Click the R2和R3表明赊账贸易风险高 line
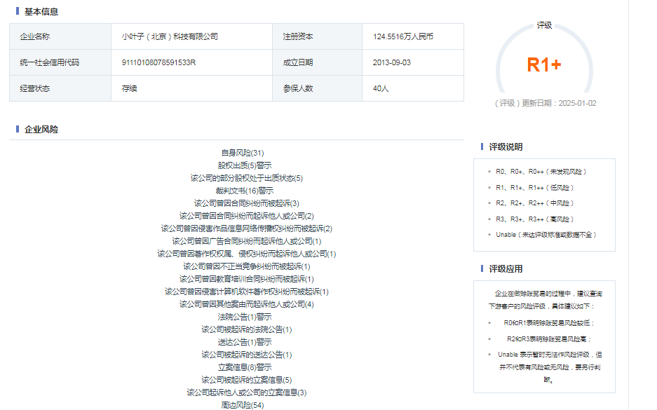This screenshot has height=410, width=657. (549, 339)
